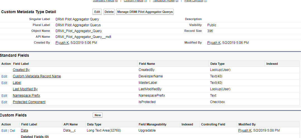This screenshot has height=138, width=301.
Task: Open the Piyush K link beside Created By
Action: tap(62, 43)
